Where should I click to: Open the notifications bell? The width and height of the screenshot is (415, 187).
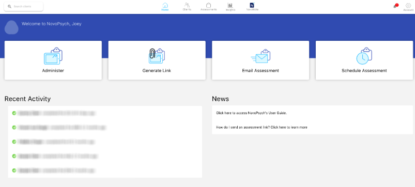click(x=395, y=6)
